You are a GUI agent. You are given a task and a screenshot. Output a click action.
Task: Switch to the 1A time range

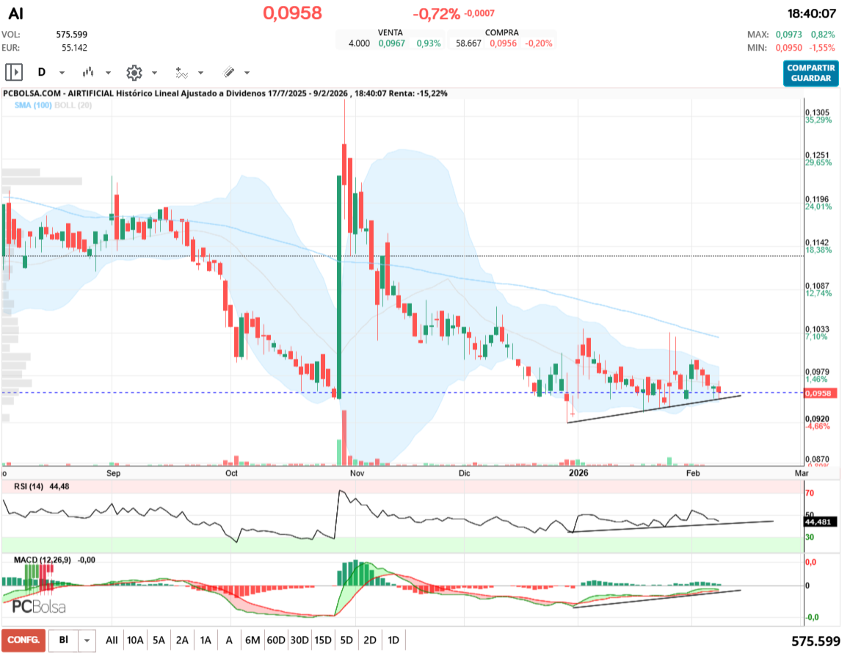pyautogui.click(x=206, y=641)
